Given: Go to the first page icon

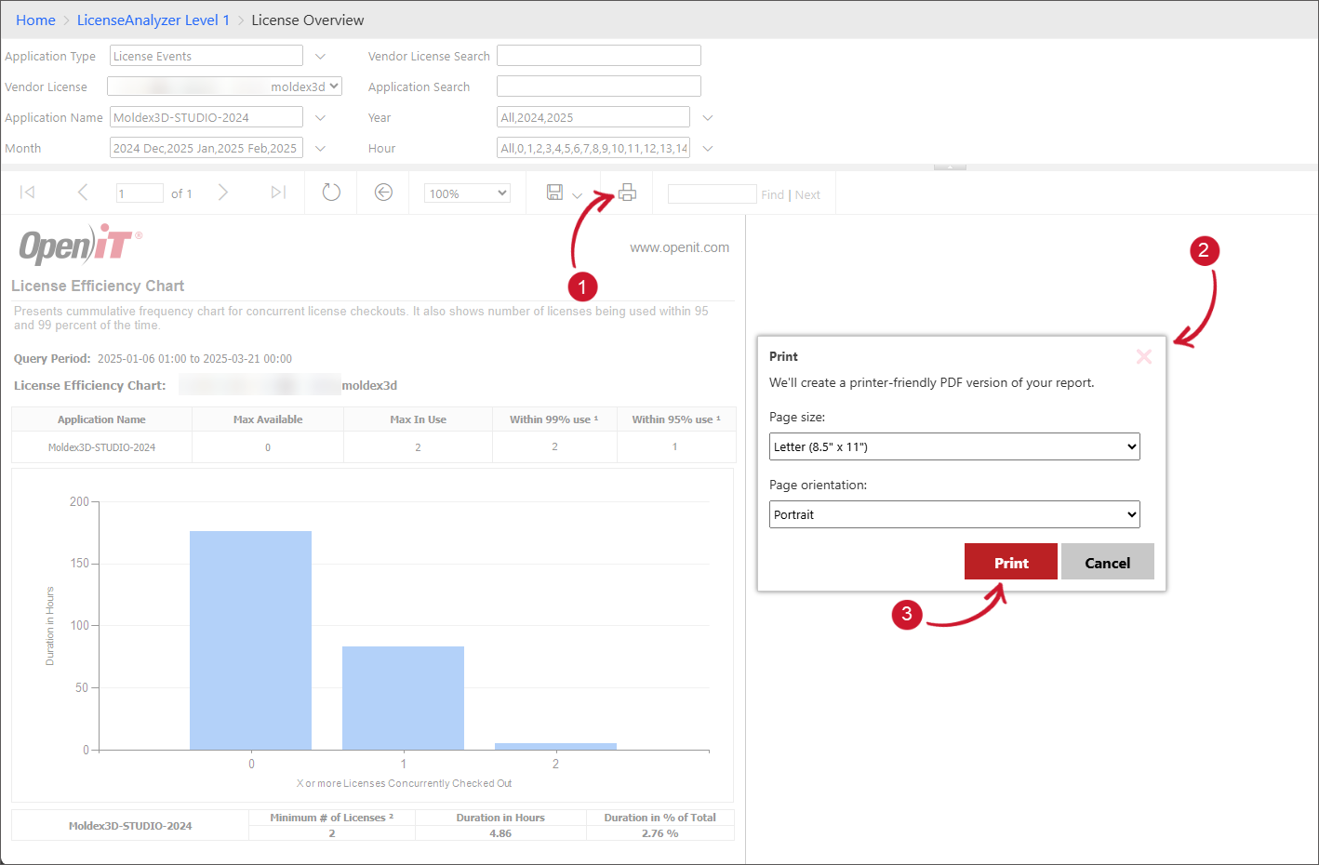Looking at the screenshot, I should (x=28, y=193).
